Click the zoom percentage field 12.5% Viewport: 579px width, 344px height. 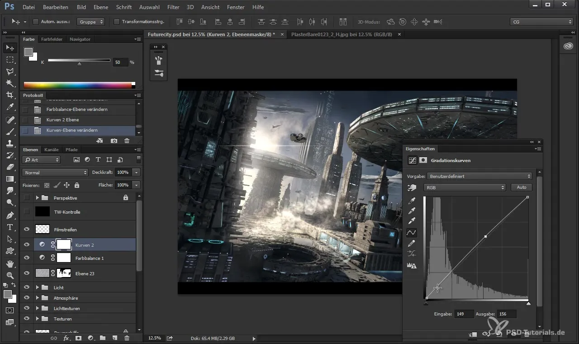point(155,338)
